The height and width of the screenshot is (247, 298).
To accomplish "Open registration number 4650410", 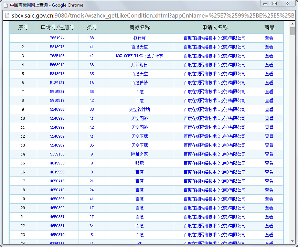I will click(57, 190).
